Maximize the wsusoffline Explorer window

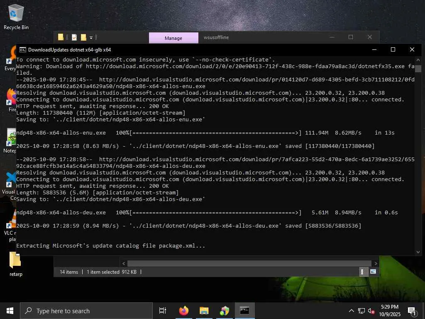point(351,37)
